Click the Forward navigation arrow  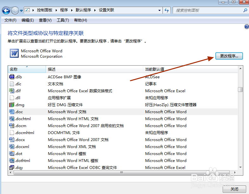point(15,11)
